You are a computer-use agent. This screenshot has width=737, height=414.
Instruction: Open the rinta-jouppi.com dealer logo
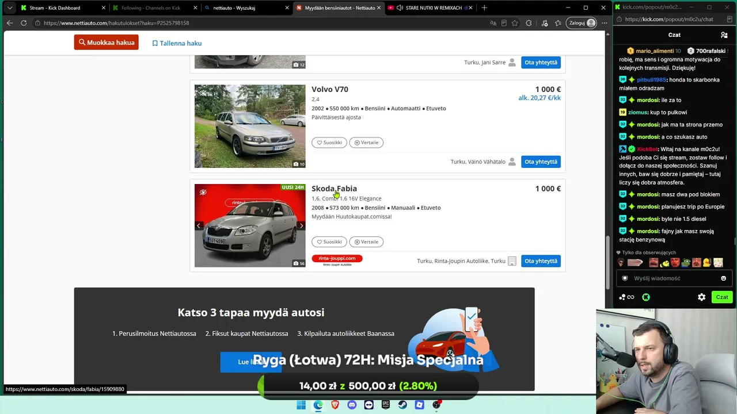click(x=337, y=260)
